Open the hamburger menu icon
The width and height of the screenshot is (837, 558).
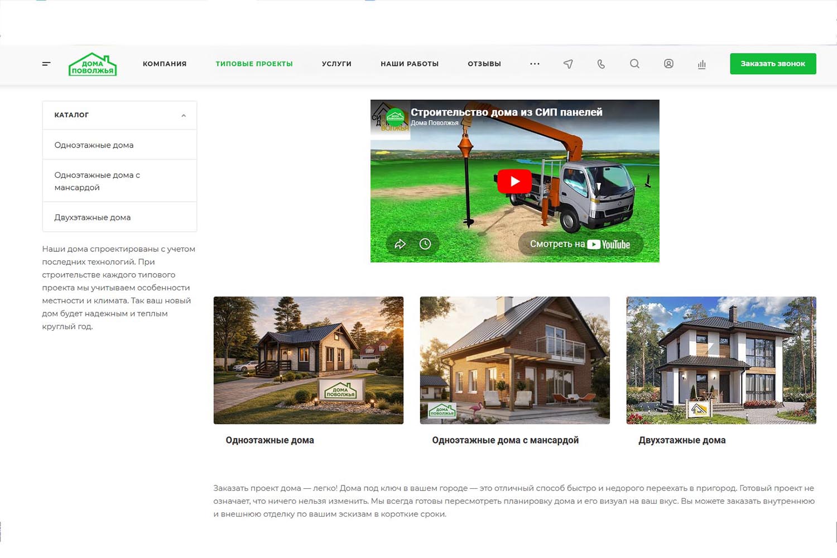point(46,64)
